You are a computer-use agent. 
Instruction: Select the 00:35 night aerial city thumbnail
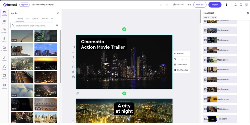click(46, 91)
